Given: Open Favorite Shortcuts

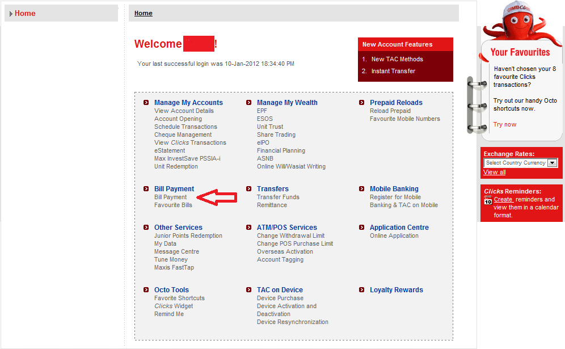Looking at the screenshot, I should point(179,298).
